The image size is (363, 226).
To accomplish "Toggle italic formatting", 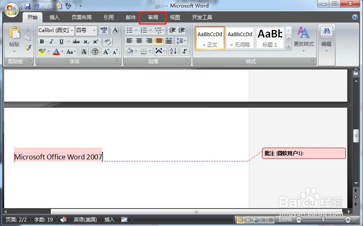I will [51, 42].
